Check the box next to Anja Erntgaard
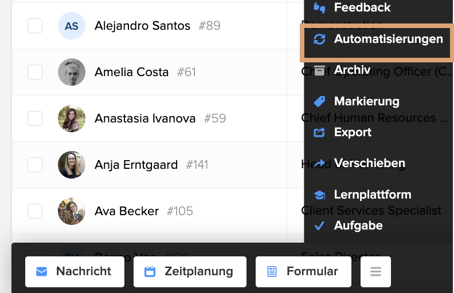 [35, 165]
